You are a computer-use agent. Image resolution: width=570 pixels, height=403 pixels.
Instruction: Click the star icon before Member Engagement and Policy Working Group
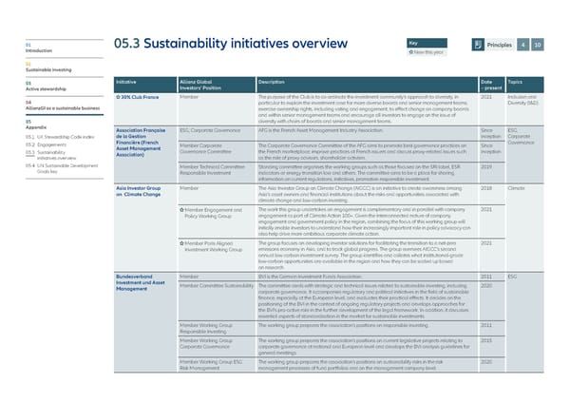click(182, 209)
